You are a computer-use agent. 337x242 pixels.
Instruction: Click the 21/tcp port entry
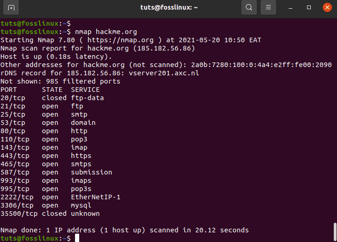coord(13,107)
